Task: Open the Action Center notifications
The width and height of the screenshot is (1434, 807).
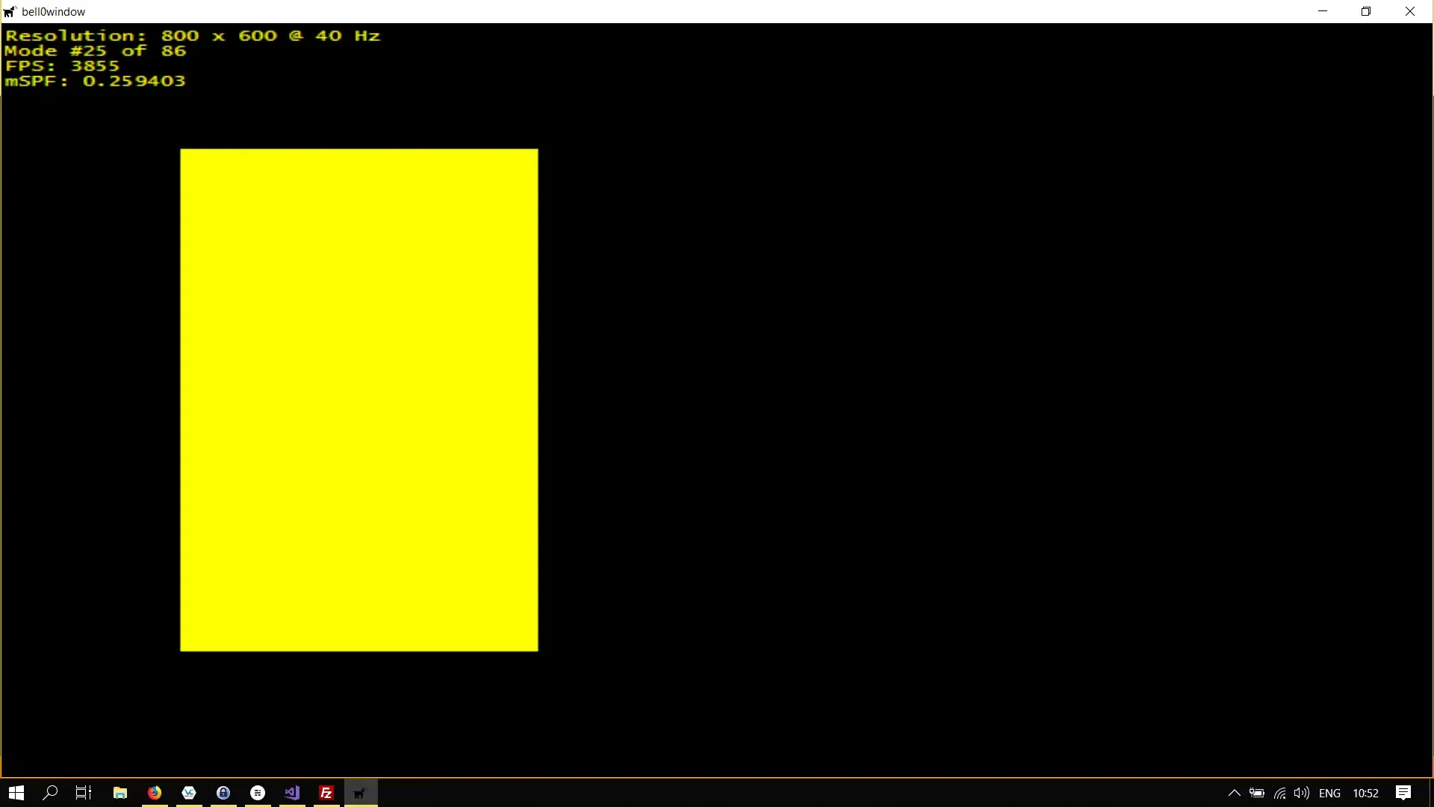Action: [x=1403, y=793]
